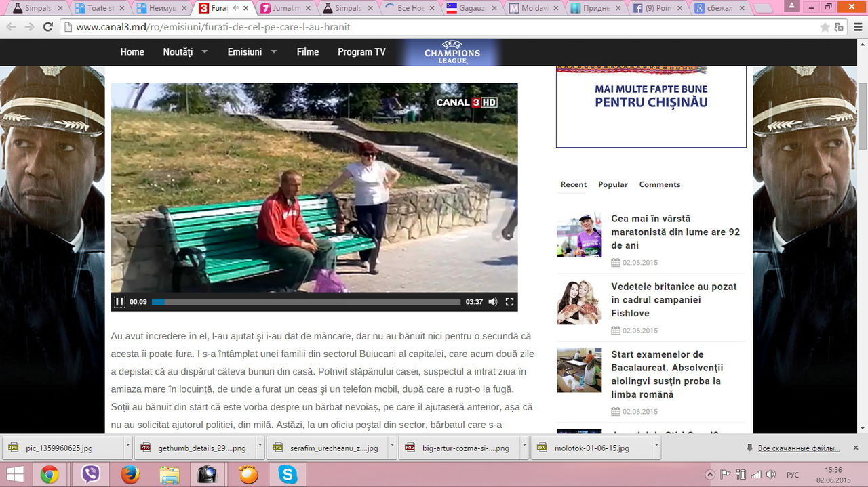Open downloaded file gethumb_details_29 png
The width and height of the screenshot is (868, 487).
pos(193,448)
